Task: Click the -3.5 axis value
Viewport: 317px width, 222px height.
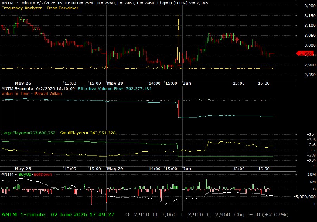Action: 311,139
